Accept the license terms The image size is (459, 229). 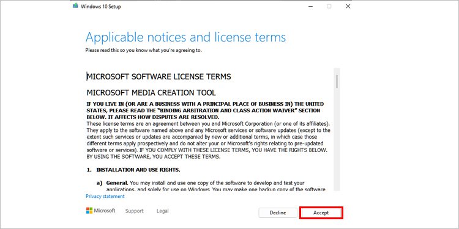coord(321,213)
